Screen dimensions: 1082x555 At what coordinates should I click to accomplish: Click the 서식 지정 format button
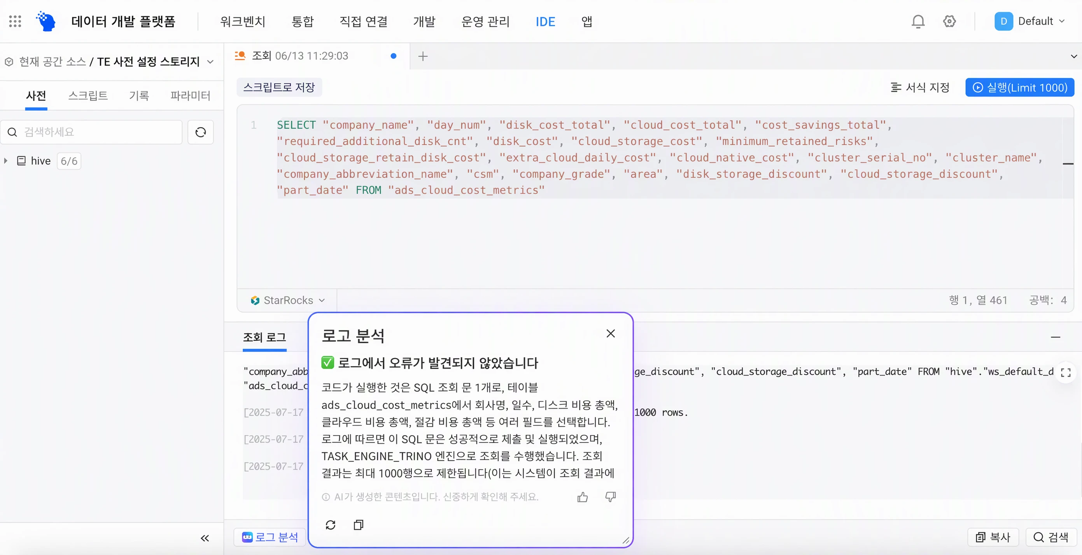[x=920, y=88]
